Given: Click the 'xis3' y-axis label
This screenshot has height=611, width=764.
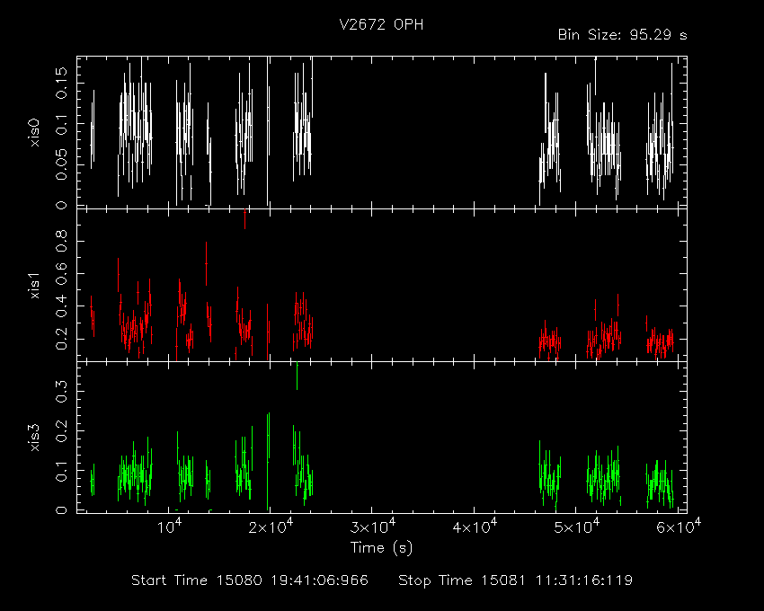Looking at the screenshot, I should (x=34, y=438).
